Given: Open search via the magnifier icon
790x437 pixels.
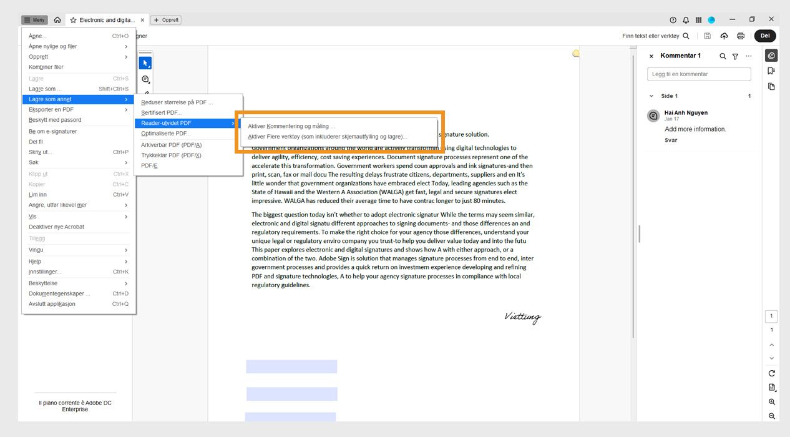Looking at the screenshot, I should pyautogui.click(x=686, y=36).
